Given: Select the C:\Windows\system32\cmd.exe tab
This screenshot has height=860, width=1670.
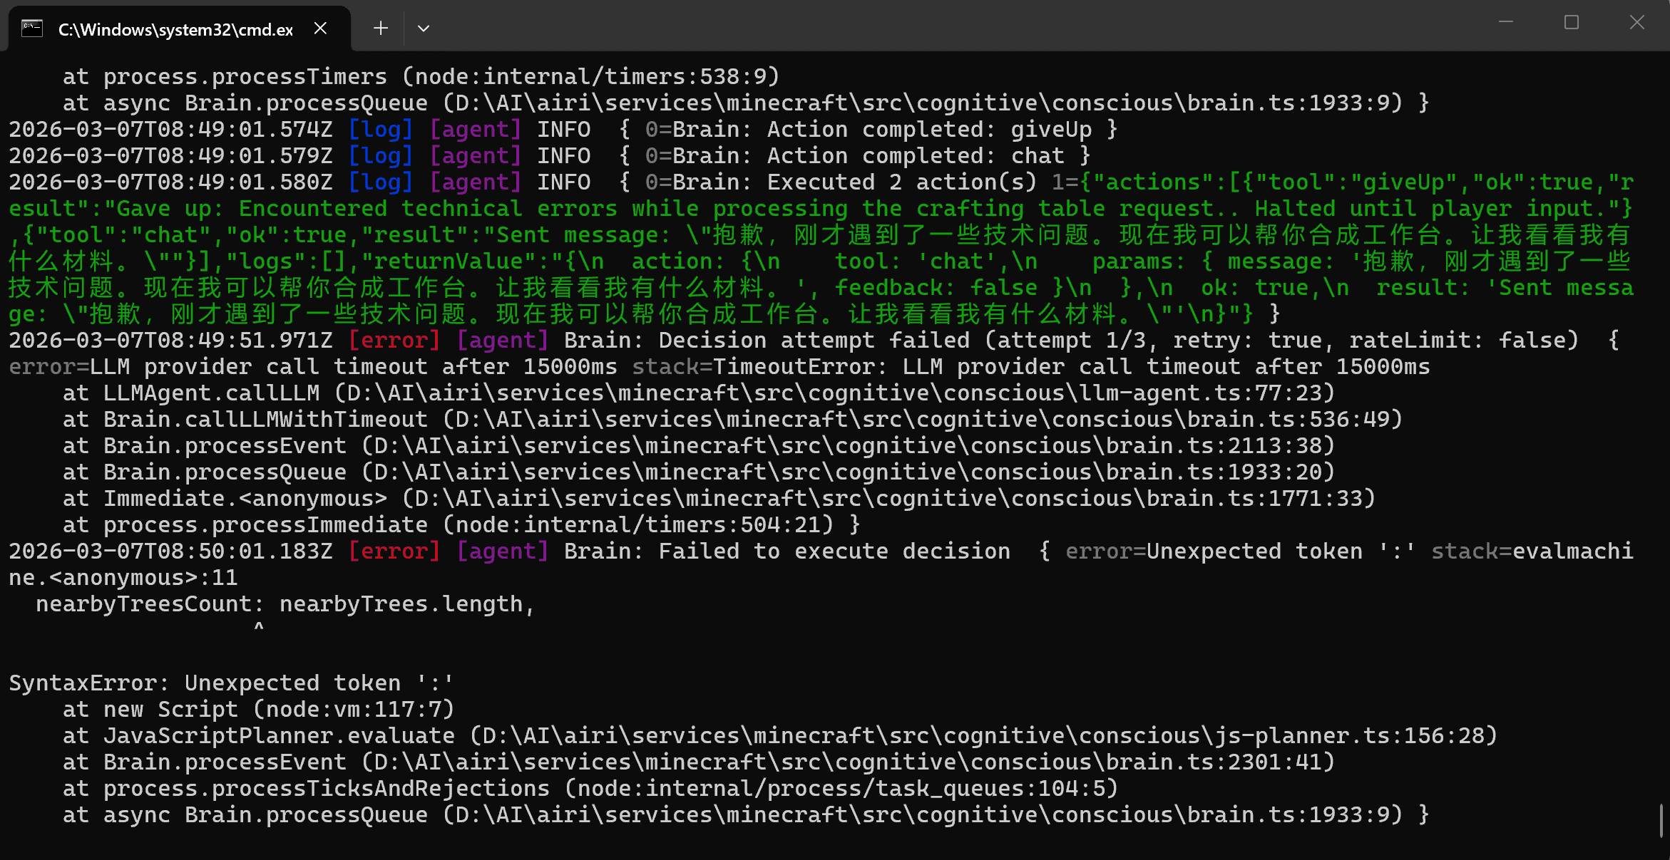Looking at the screenshot, I should click(175, 29).
